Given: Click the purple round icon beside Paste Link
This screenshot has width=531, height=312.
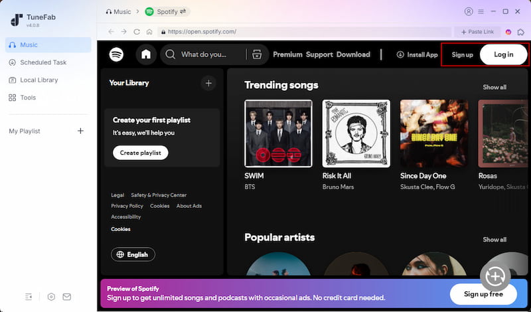Looking at the screenshot, I should click(508, 32).
